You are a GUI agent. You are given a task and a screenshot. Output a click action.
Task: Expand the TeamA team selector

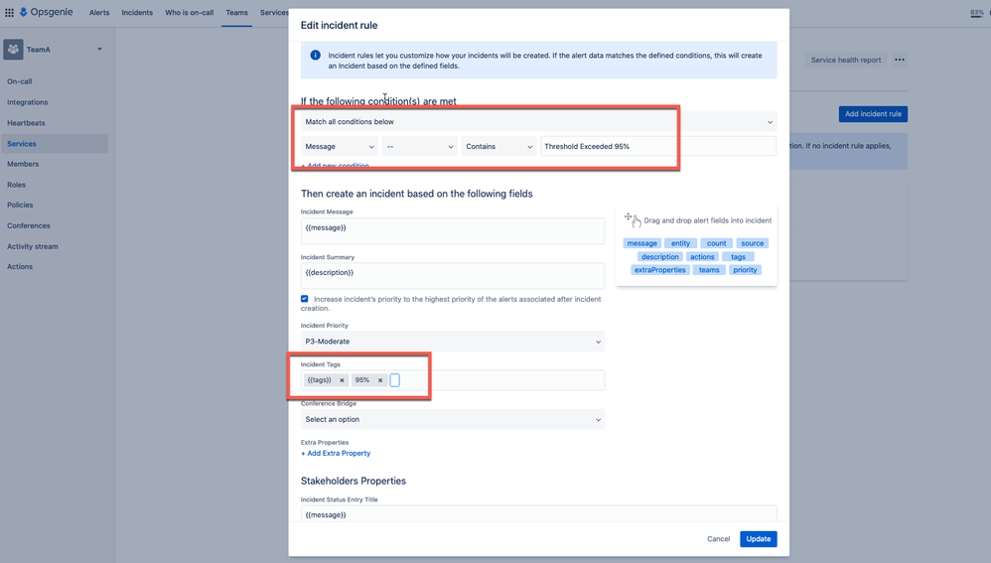click(x=99, y=50)
